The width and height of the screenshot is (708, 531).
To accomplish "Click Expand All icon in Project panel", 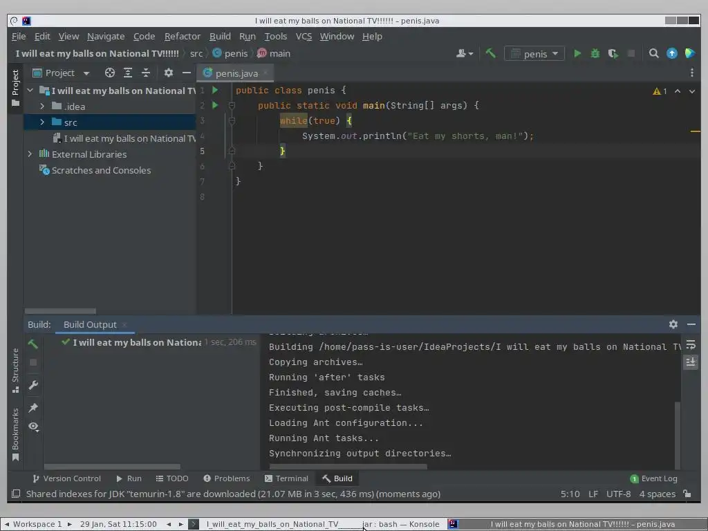I will [128, 73].
